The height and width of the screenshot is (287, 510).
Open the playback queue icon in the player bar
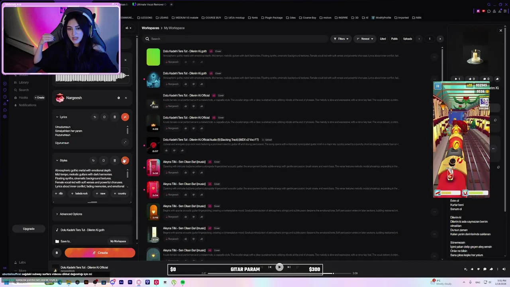point(466,269)
